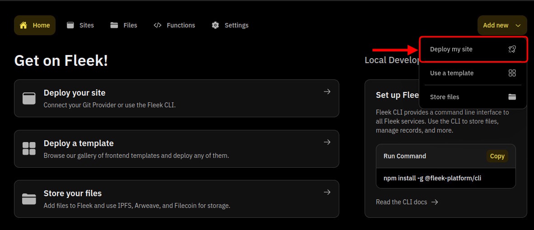Click the browser window icon on Deploy your site
This screenshot has height=230, width=534.
pyautogui.click(x=29, y=98)
